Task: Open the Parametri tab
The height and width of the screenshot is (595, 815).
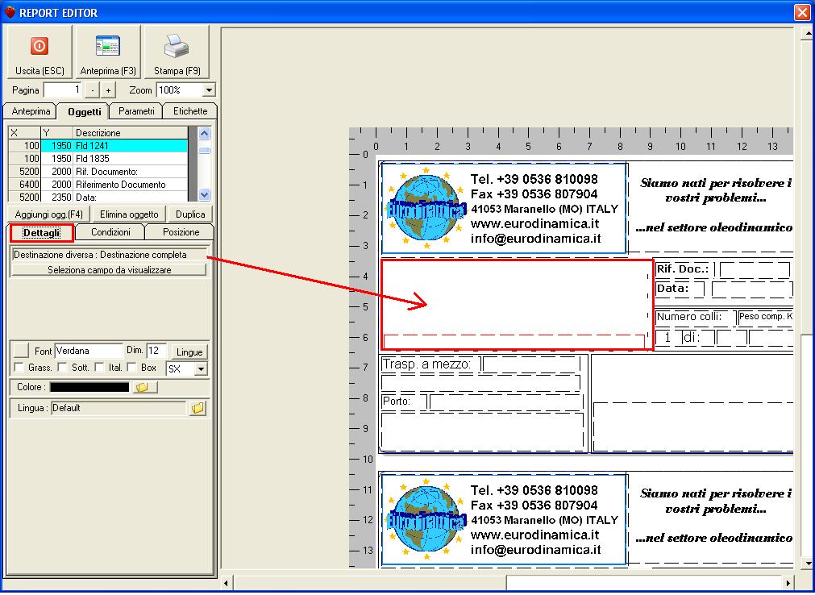Action: [136, 111]
